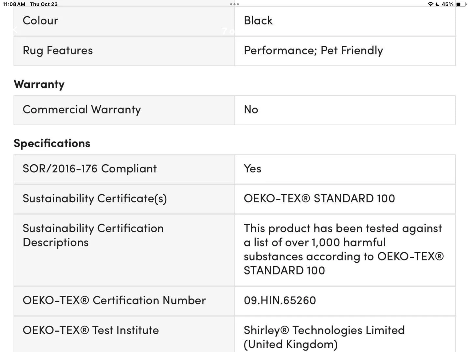469x352 pixels.
Task: Open Shirley Technologies Limited test institute details
Action: pyautogui.click(x=324, y=337)
